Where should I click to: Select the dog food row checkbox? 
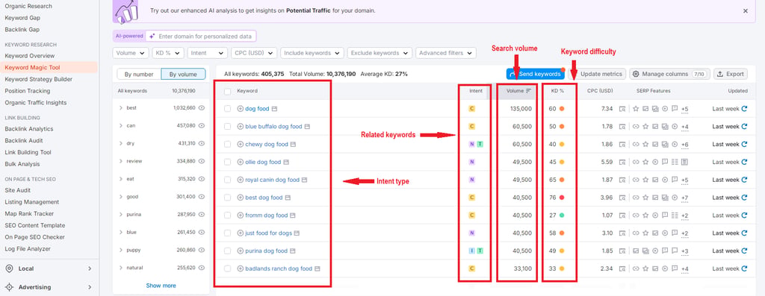click(x=227, y=109)
